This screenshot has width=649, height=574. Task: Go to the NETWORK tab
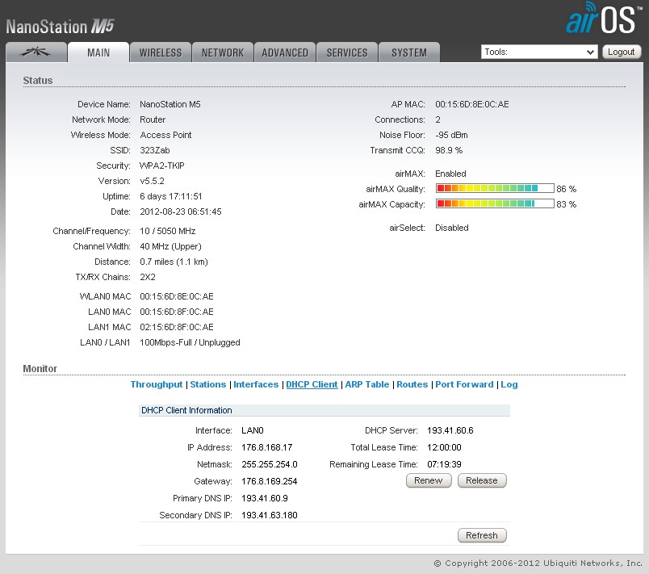point(223,52)
